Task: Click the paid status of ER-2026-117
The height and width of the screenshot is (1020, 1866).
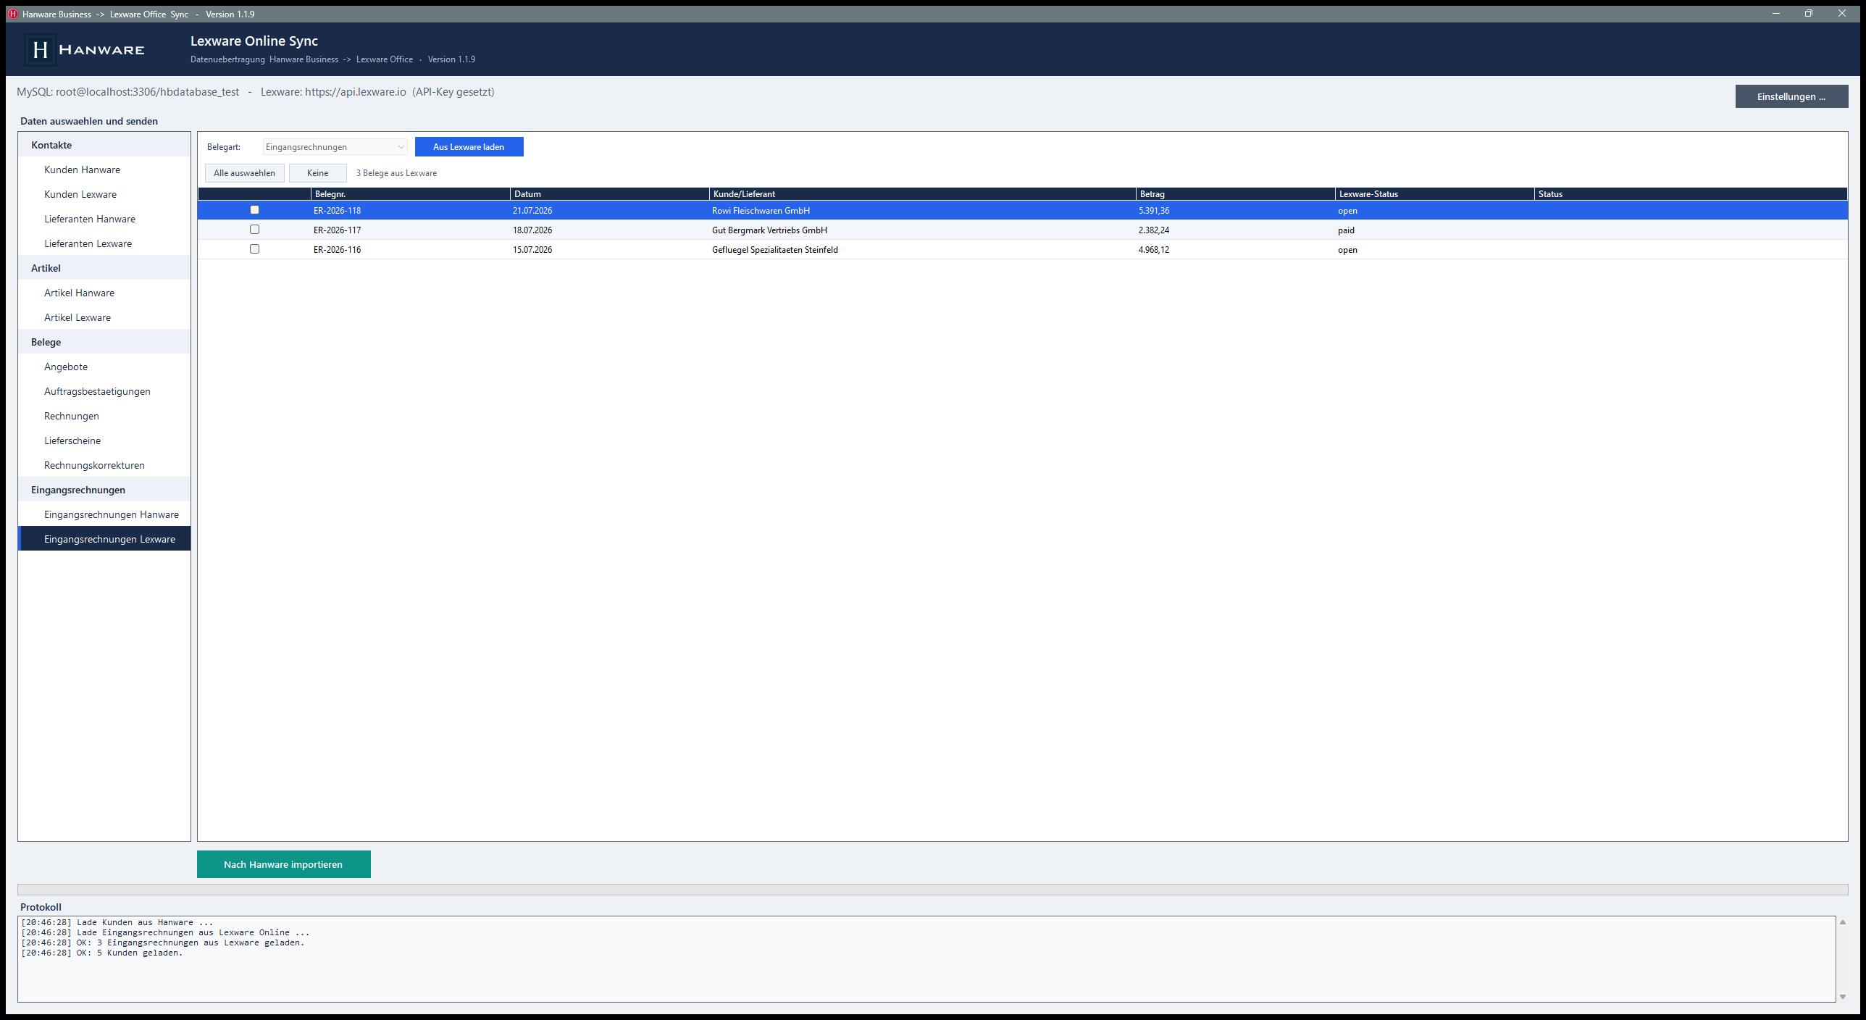Action: click(x=1346, y=230)
